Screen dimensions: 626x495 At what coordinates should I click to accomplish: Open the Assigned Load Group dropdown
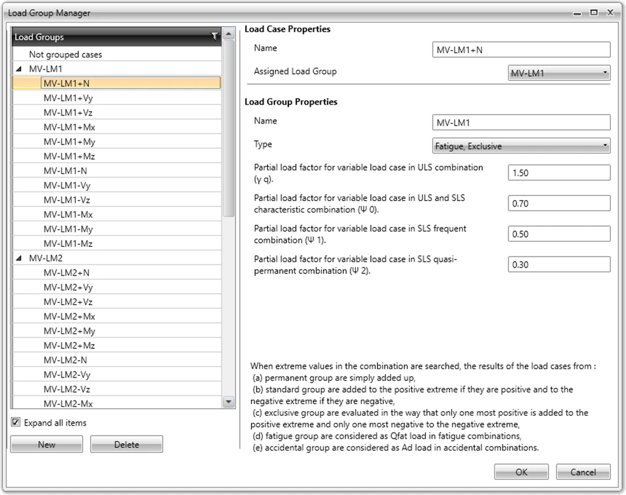pos(559,73)
